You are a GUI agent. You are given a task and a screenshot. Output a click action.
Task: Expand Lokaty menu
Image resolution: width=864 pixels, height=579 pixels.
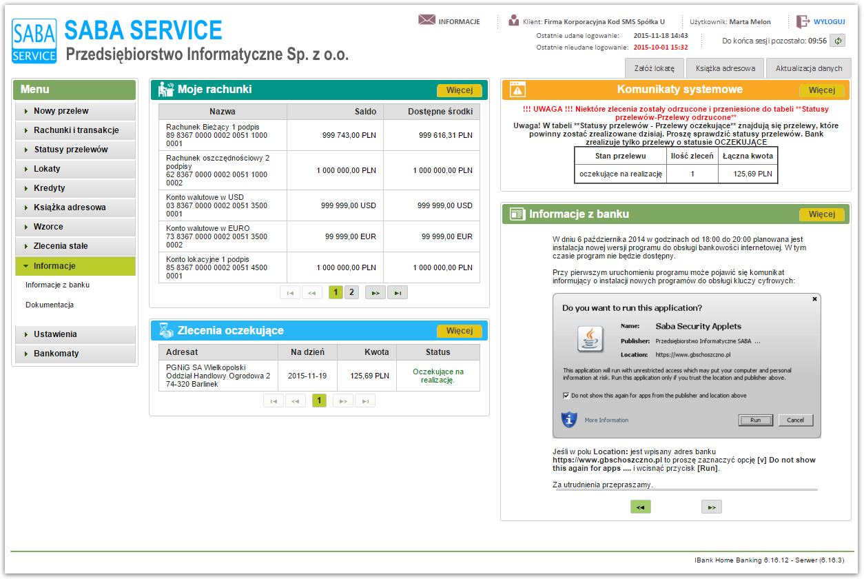click(x=75, y=169)
